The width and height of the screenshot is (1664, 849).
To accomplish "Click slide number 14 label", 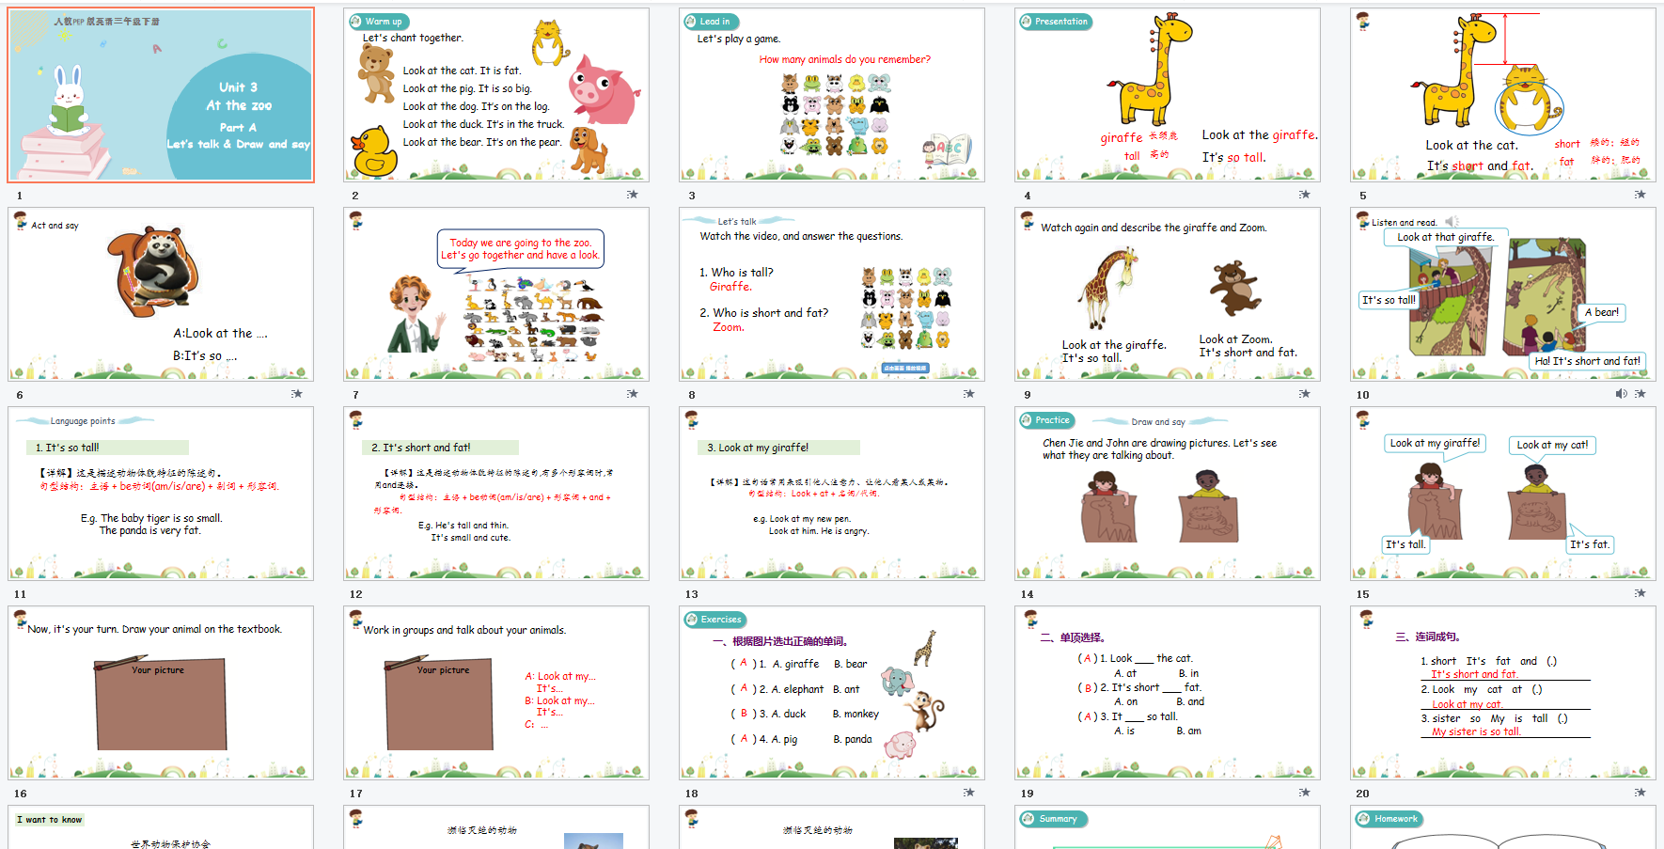I will pos(1028,594).
